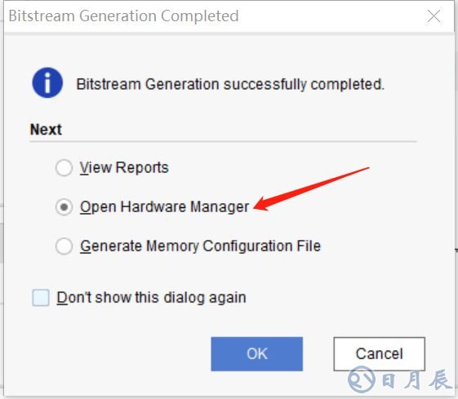Click the blank title bar area
This screenshot has width=458, height=399.
click(330, 16)
